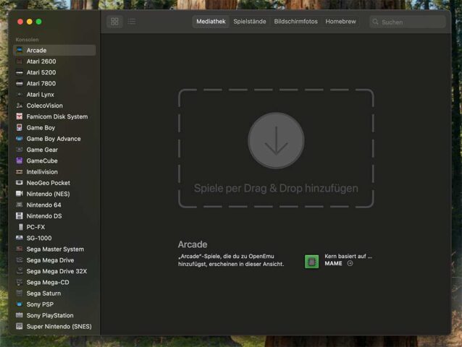The image size is (462, 347).
Task: Select Sega Mega-CD in sidebar
Action: tap(55, 283)
